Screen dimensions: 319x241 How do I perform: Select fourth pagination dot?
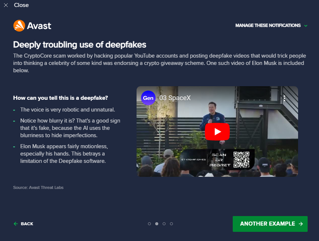tap(171, 224)
